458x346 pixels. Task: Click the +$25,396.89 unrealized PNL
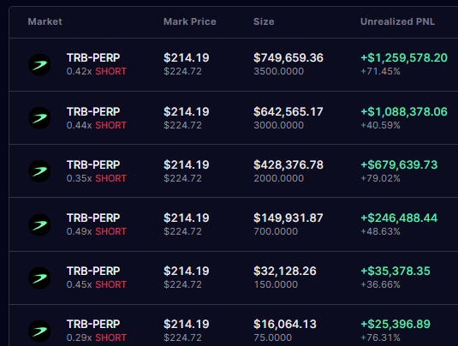pos(396,324)
